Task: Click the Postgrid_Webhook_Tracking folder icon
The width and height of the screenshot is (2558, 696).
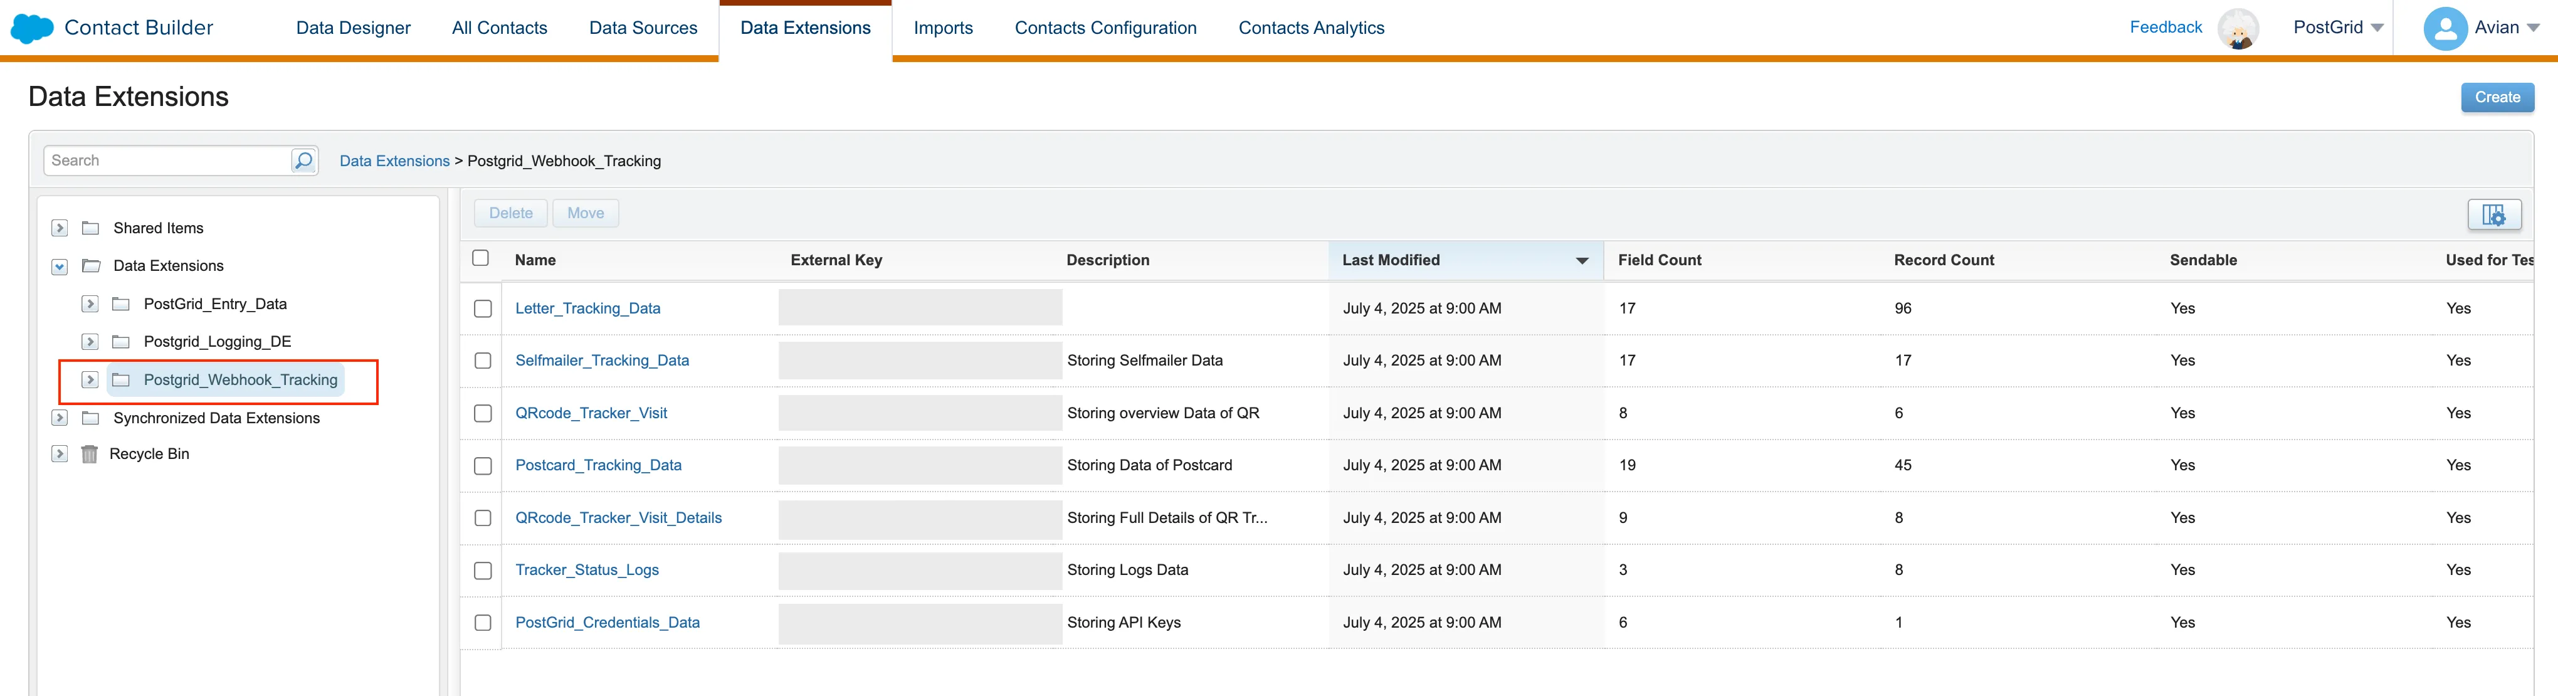Action: pyautogui.click(x=120, y=379)
